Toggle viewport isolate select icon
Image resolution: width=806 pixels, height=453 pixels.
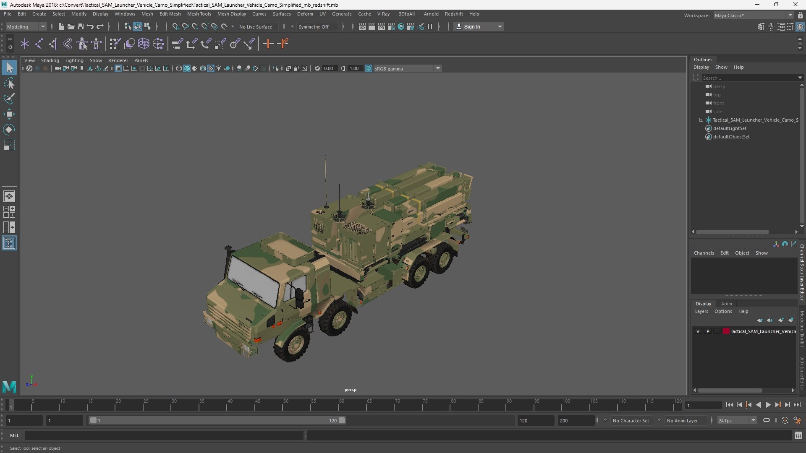[x=275, y=68]
